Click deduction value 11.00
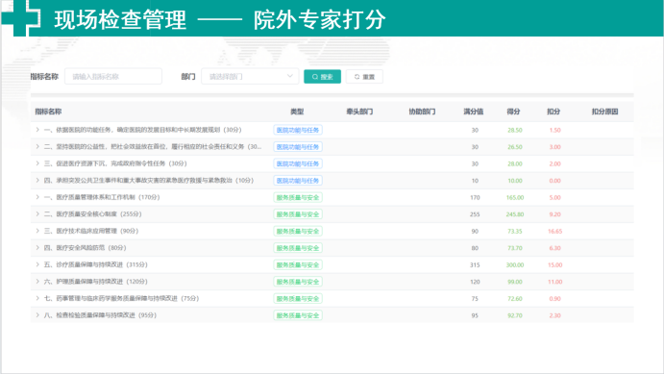 555,282
